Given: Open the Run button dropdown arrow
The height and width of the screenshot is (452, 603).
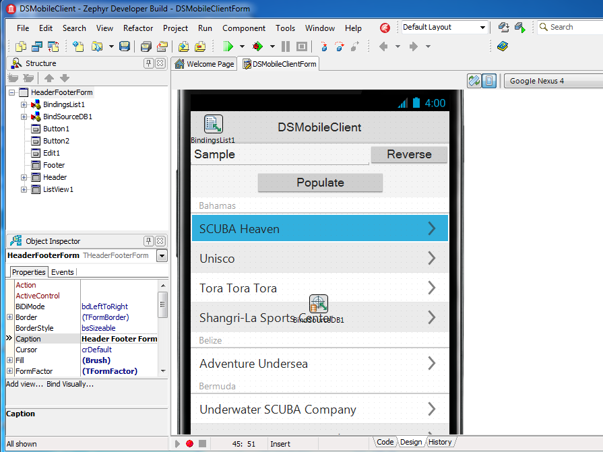Looking at the screenshot, I should tap(242, 46).
